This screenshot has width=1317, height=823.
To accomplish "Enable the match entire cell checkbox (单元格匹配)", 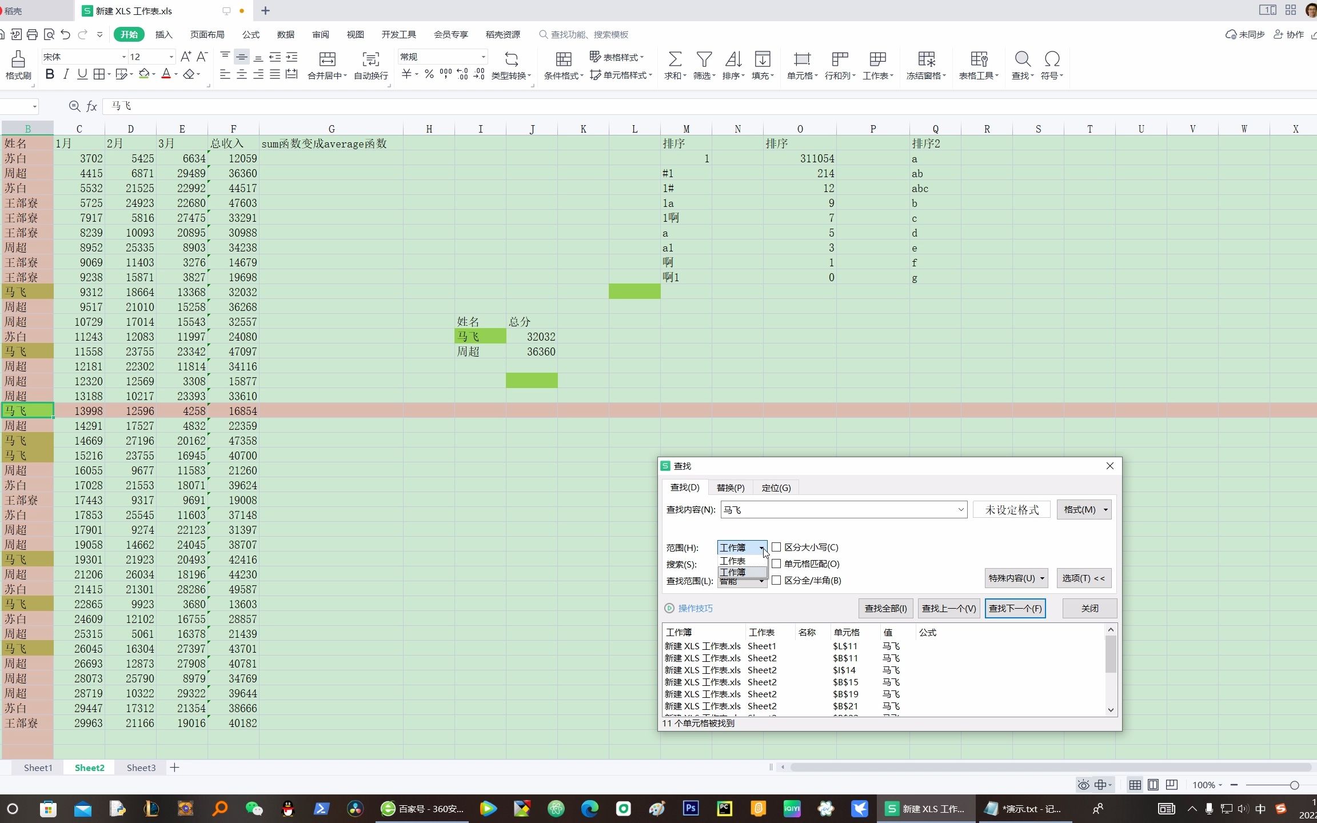I will (776, 564).
